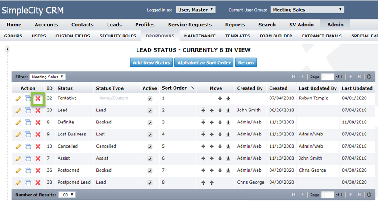Edit the Tentative status with pencil icon
378x201 pixels.
pyautogui.click(x=18, y=98)
